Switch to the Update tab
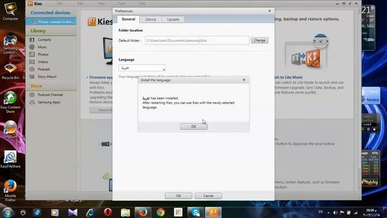 pyautogui.click(x=173, y=19)
